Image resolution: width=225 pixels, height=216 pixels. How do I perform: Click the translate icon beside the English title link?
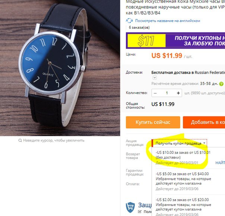point(129,21)
